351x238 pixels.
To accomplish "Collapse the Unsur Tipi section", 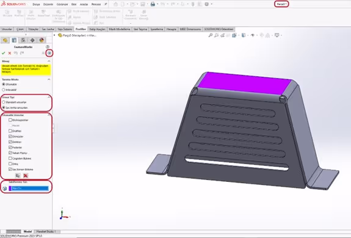I will coord(49,97).
